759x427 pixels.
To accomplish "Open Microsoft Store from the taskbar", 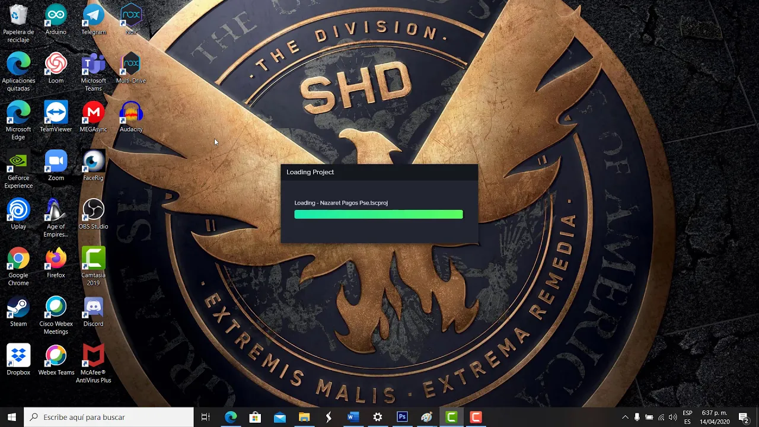I will (x=255, y=417).
